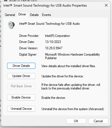112x128 pixels.
Task: Select driver version value 10.29.0.9947
Action: click(54, 48)
